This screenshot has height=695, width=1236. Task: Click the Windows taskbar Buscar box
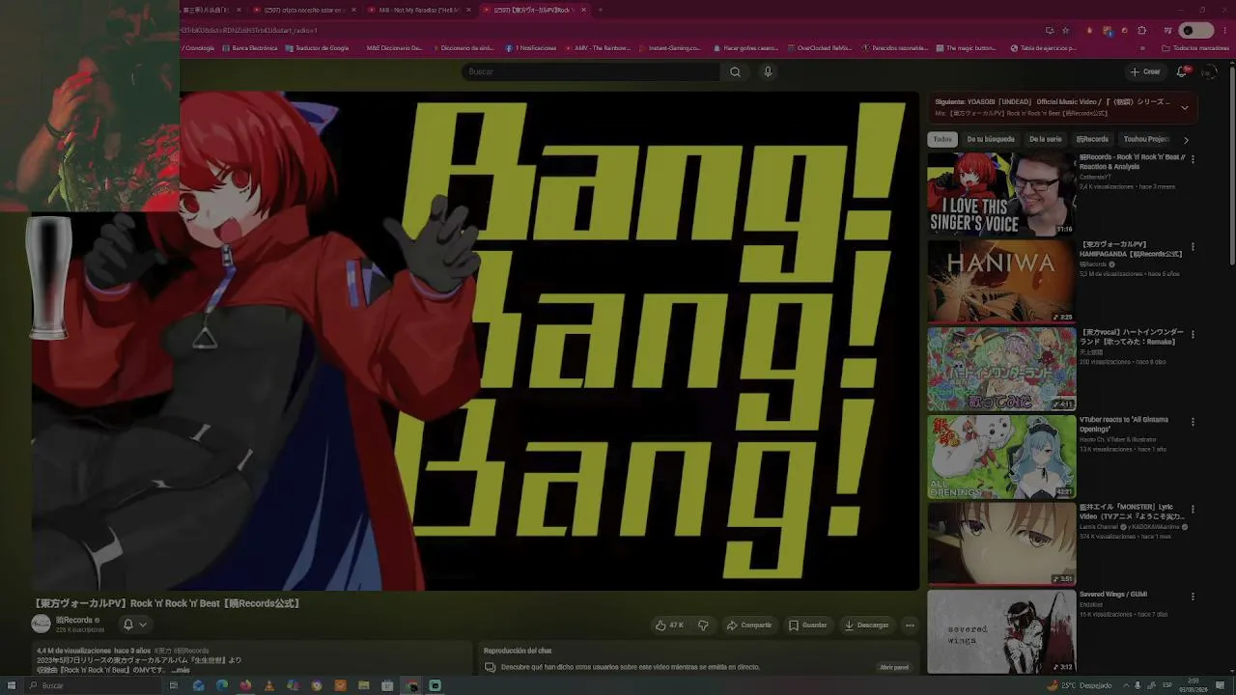(x=92, y=685)
